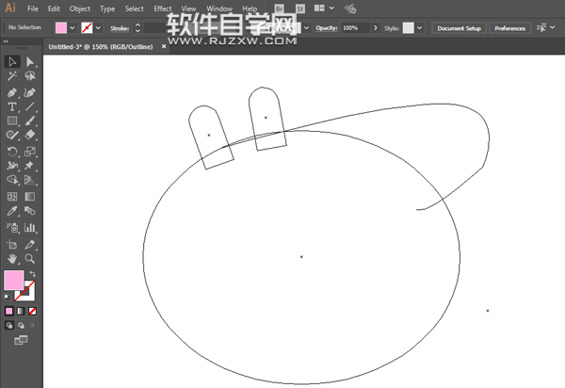This screenshot has height=388, width=565.
Task: Select the Lasso tool
Action: point(30,76)
